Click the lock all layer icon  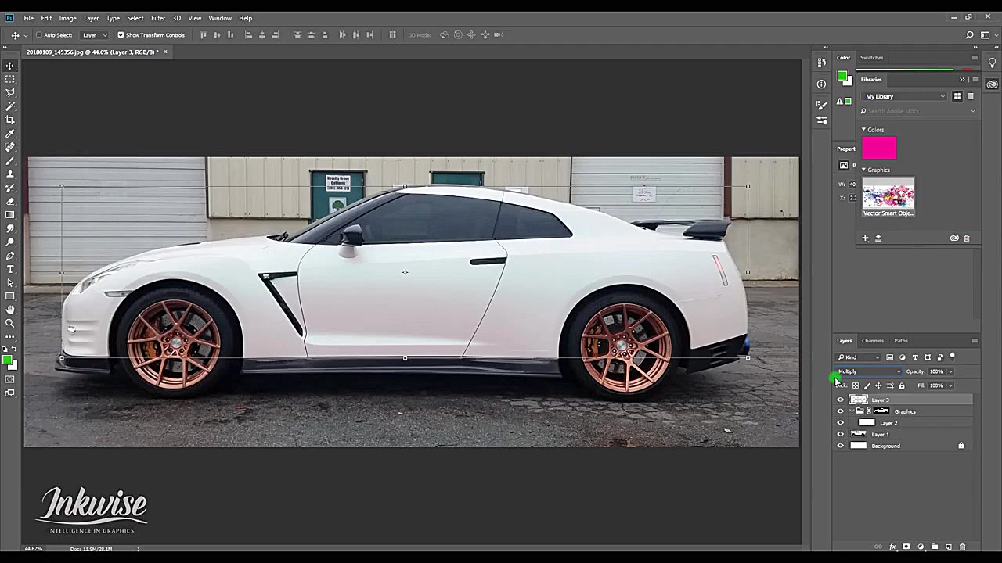click(x=901, y=385)
